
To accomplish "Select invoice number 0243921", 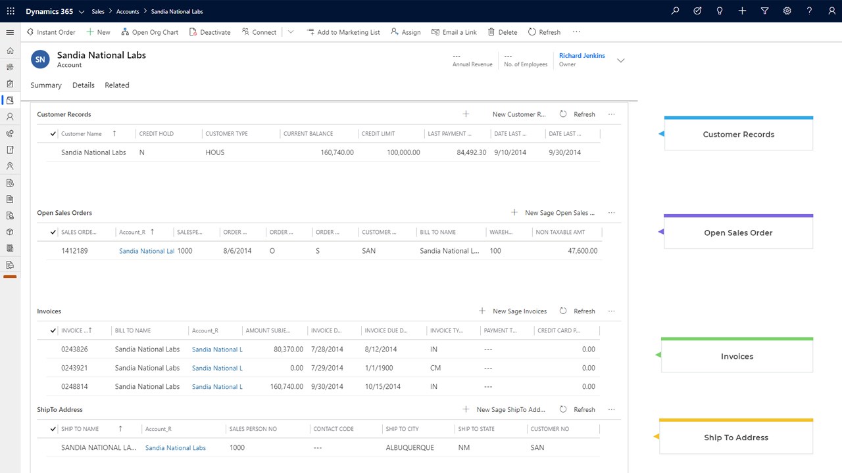I will 74,368.
